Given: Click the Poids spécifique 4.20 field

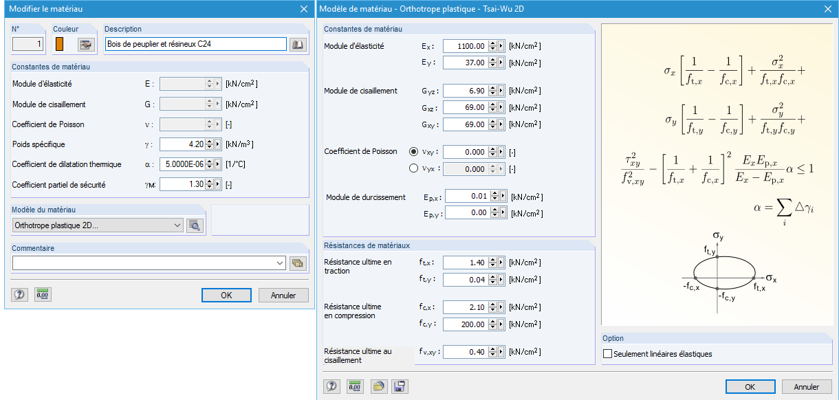Looking at the screenshot, I should coord(182,144).
